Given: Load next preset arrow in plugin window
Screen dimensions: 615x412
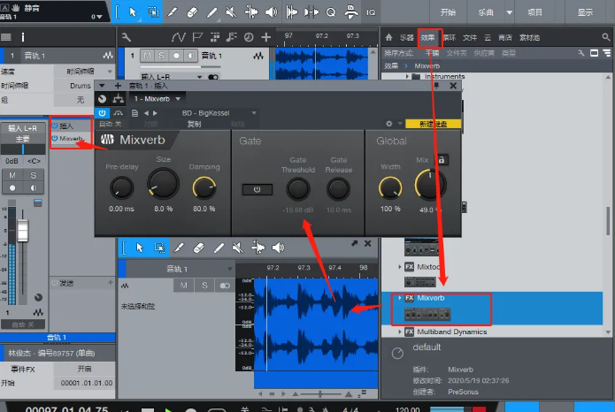Looking at the screenshot, I should (x=156, y=113).
